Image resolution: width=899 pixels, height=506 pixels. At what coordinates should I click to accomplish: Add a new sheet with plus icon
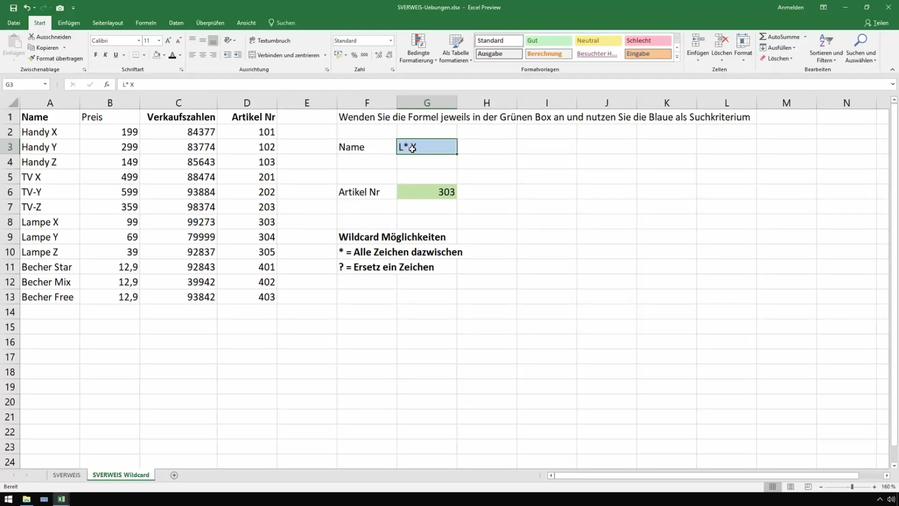174,475
